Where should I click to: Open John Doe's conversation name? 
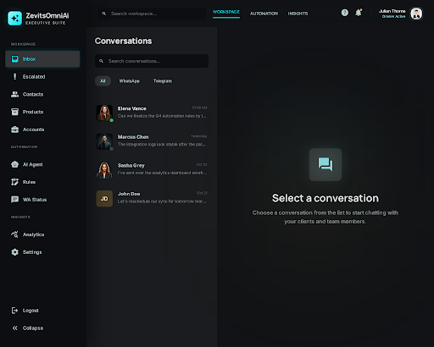point(129,194)
